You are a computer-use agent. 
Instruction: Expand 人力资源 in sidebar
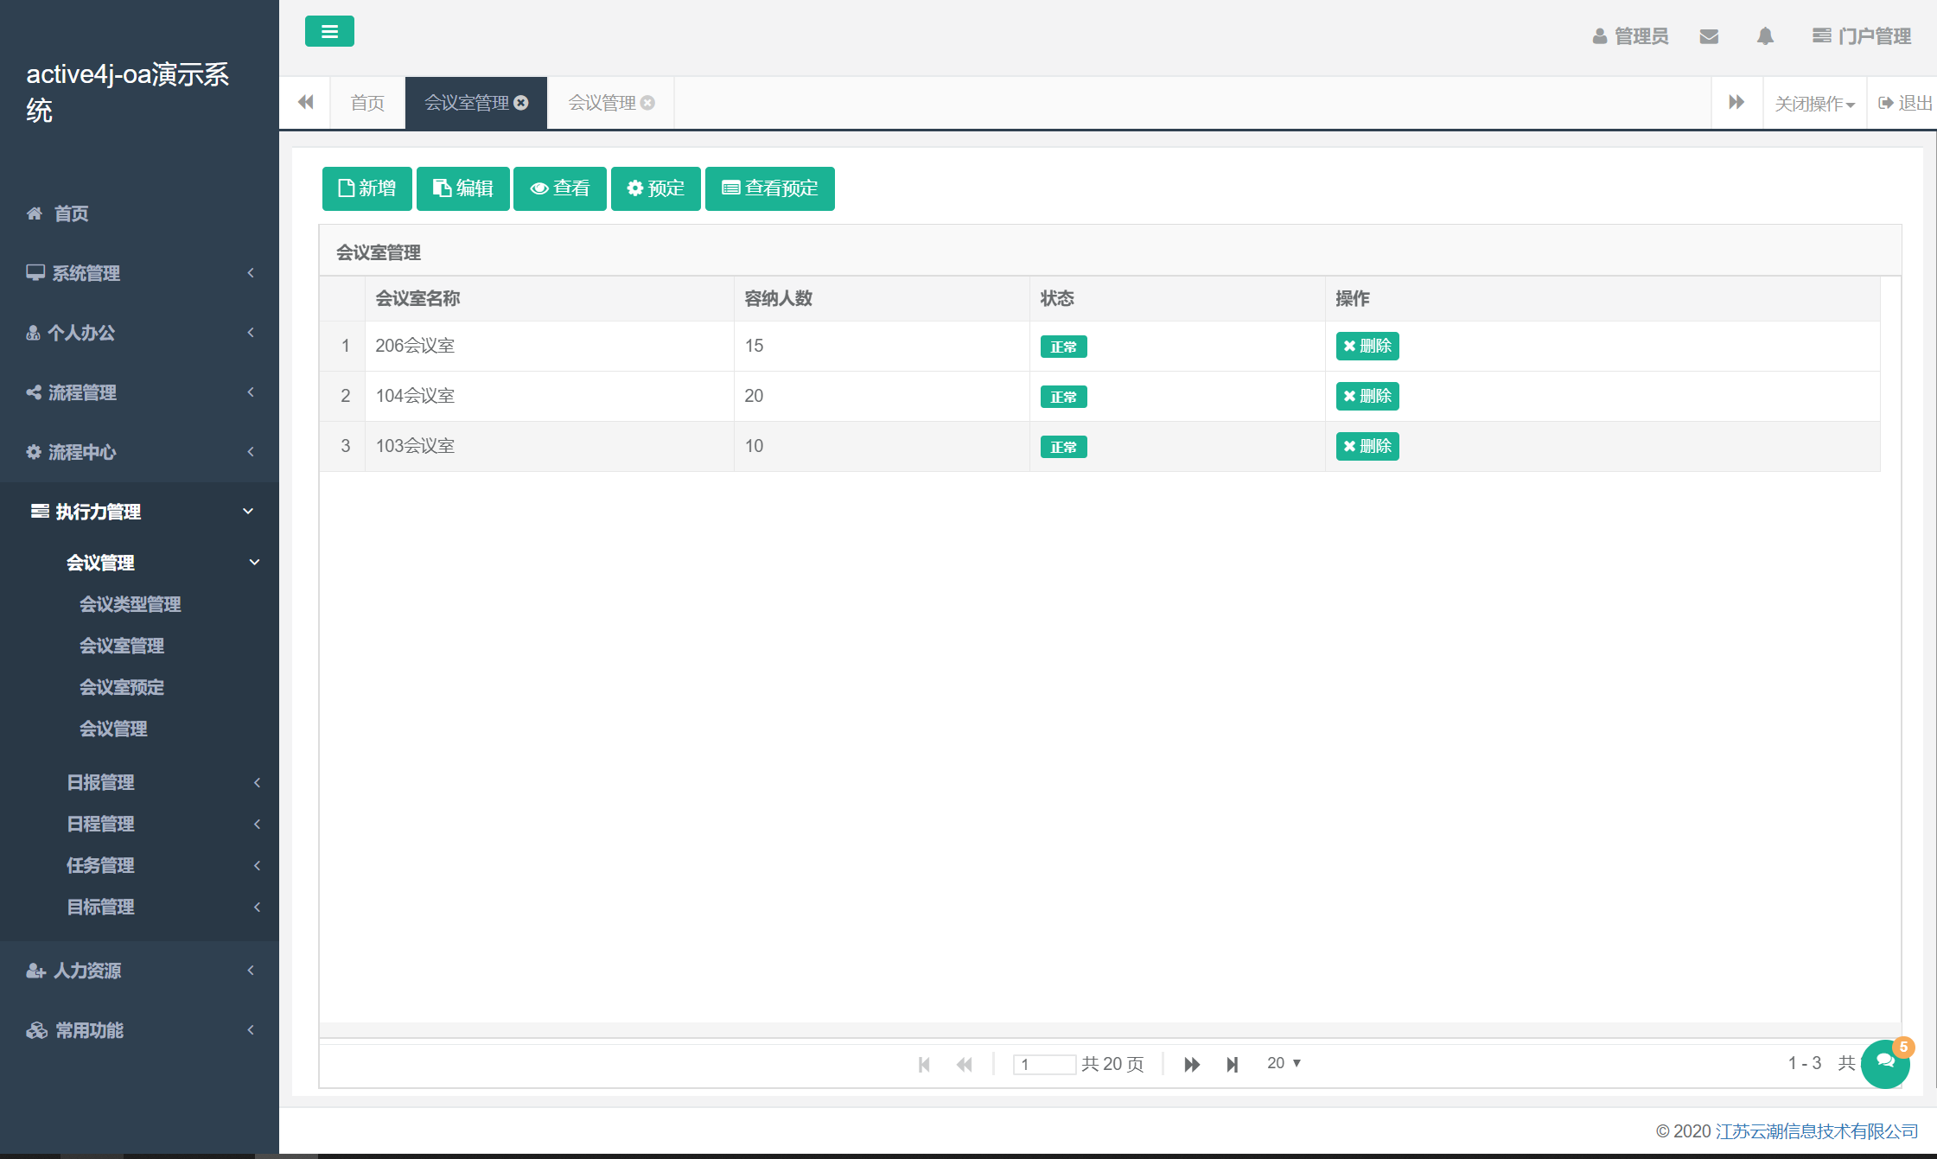coord(139,971)
